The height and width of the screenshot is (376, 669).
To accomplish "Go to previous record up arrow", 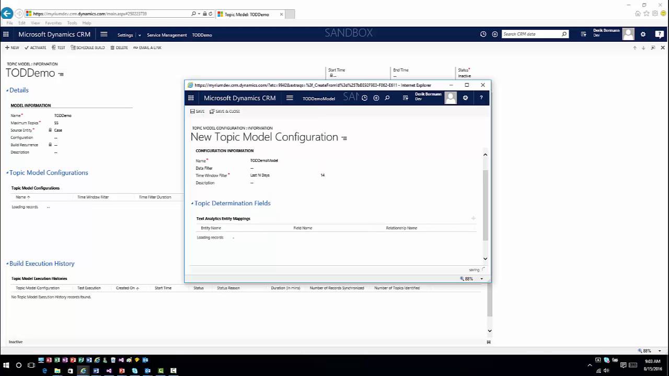I will 635,48.
